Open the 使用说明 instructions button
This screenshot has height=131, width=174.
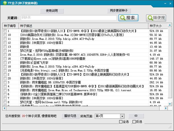[x=52, y=11]
